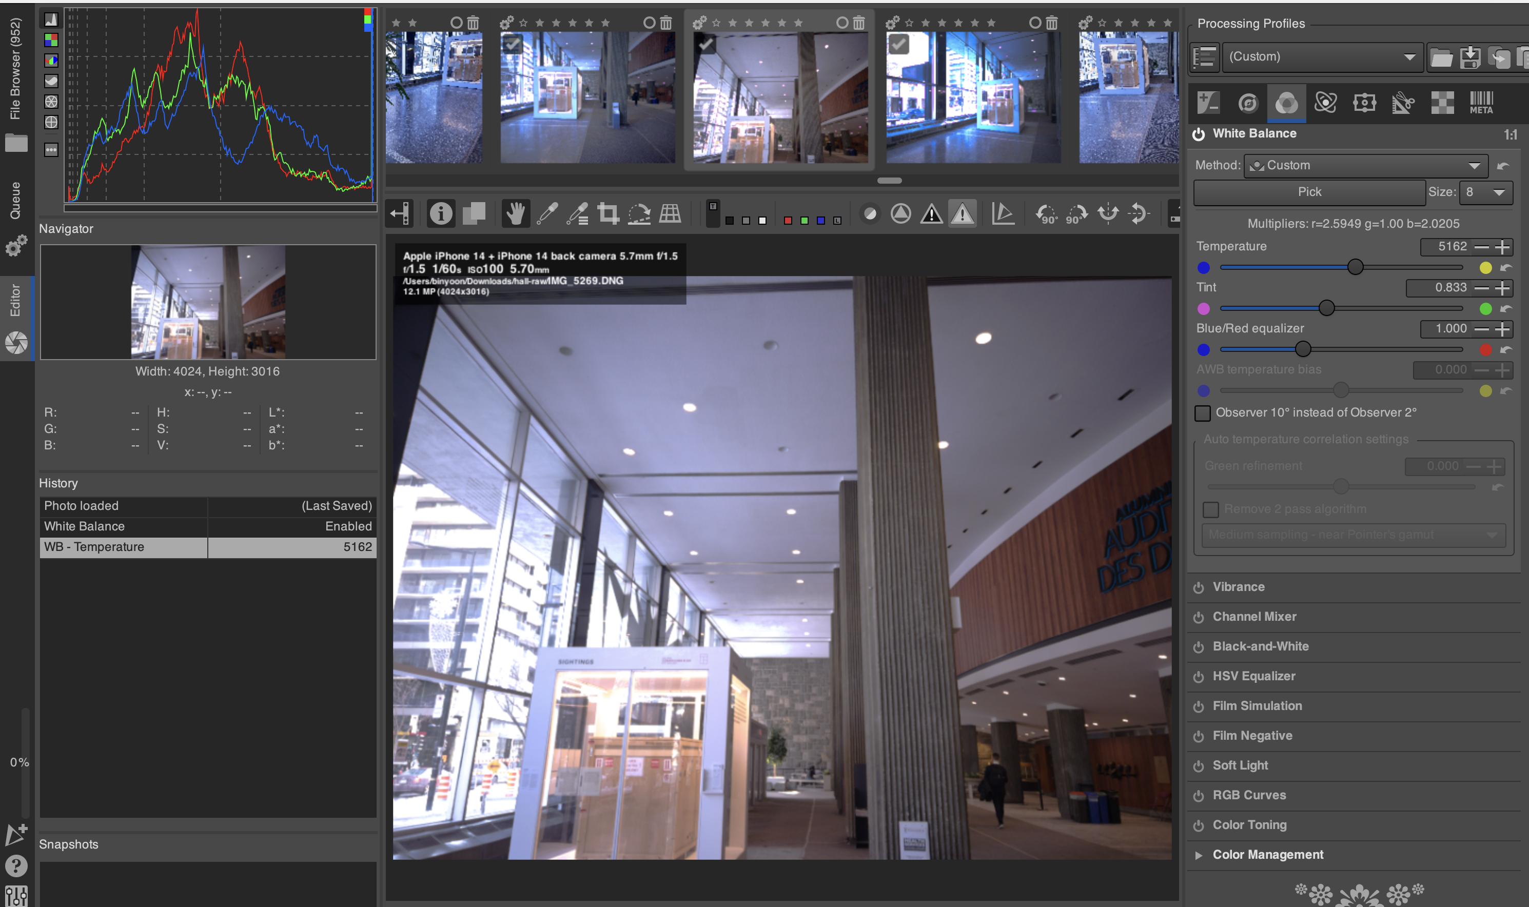Switch to the Meta tab

pyautogui.click(x=1481, y=102)
